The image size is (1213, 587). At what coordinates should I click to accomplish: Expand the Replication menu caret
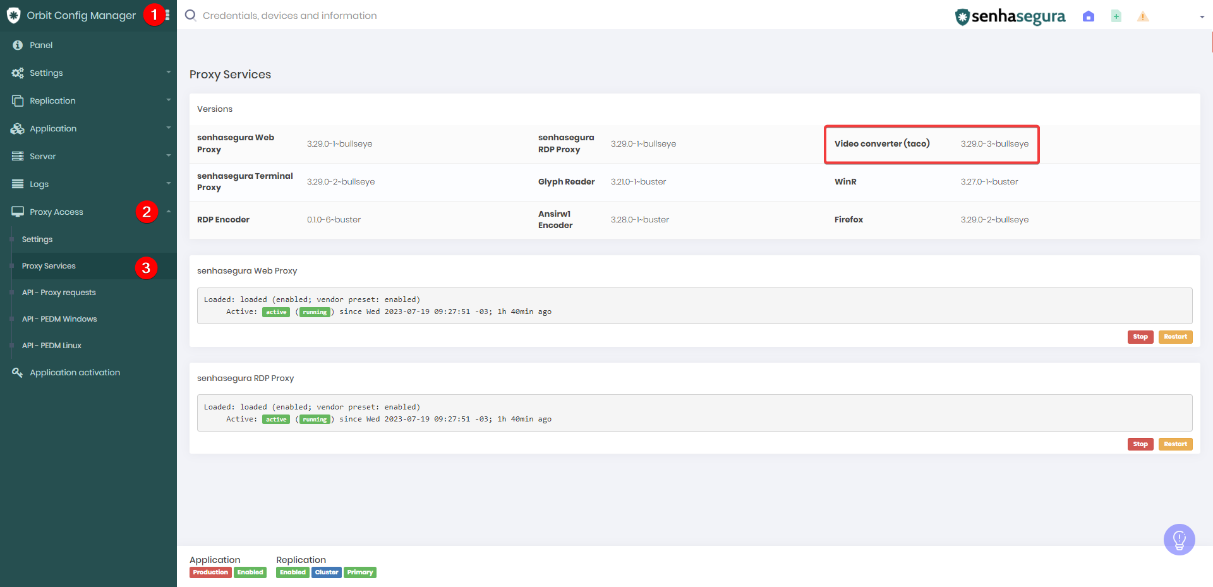tap(169, 100)
